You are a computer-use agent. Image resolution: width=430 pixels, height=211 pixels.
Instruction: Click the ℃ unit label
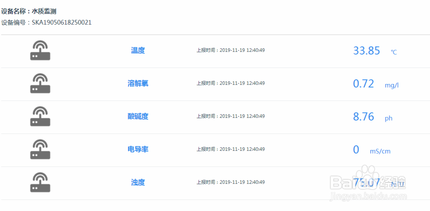pyautogui.click(x=394, y=52)
